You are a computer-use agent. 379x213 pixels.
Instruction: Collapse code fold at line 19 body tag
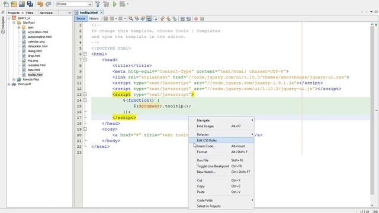pos(85,129)
